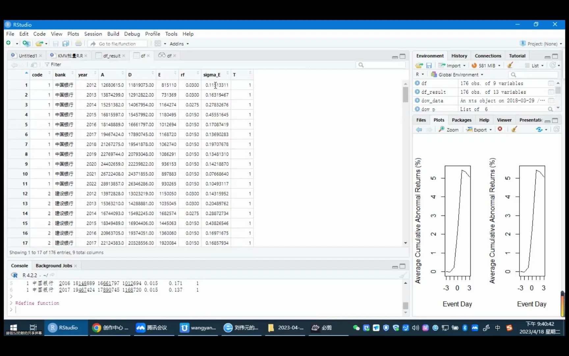
Task: Click the Save workspace icon in Environment pane
Action: (429, 66)
